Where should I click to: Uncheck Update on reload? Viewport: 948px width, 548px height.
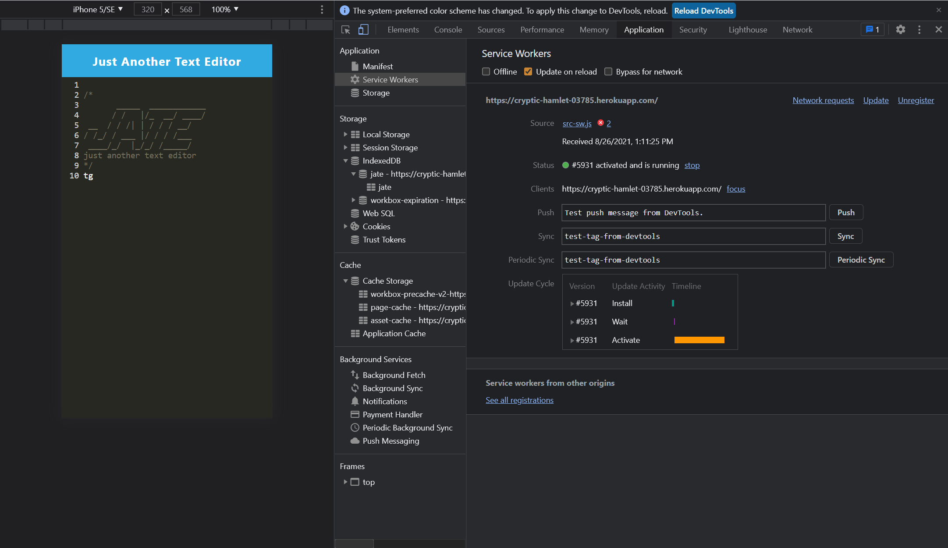coord(528,71)
